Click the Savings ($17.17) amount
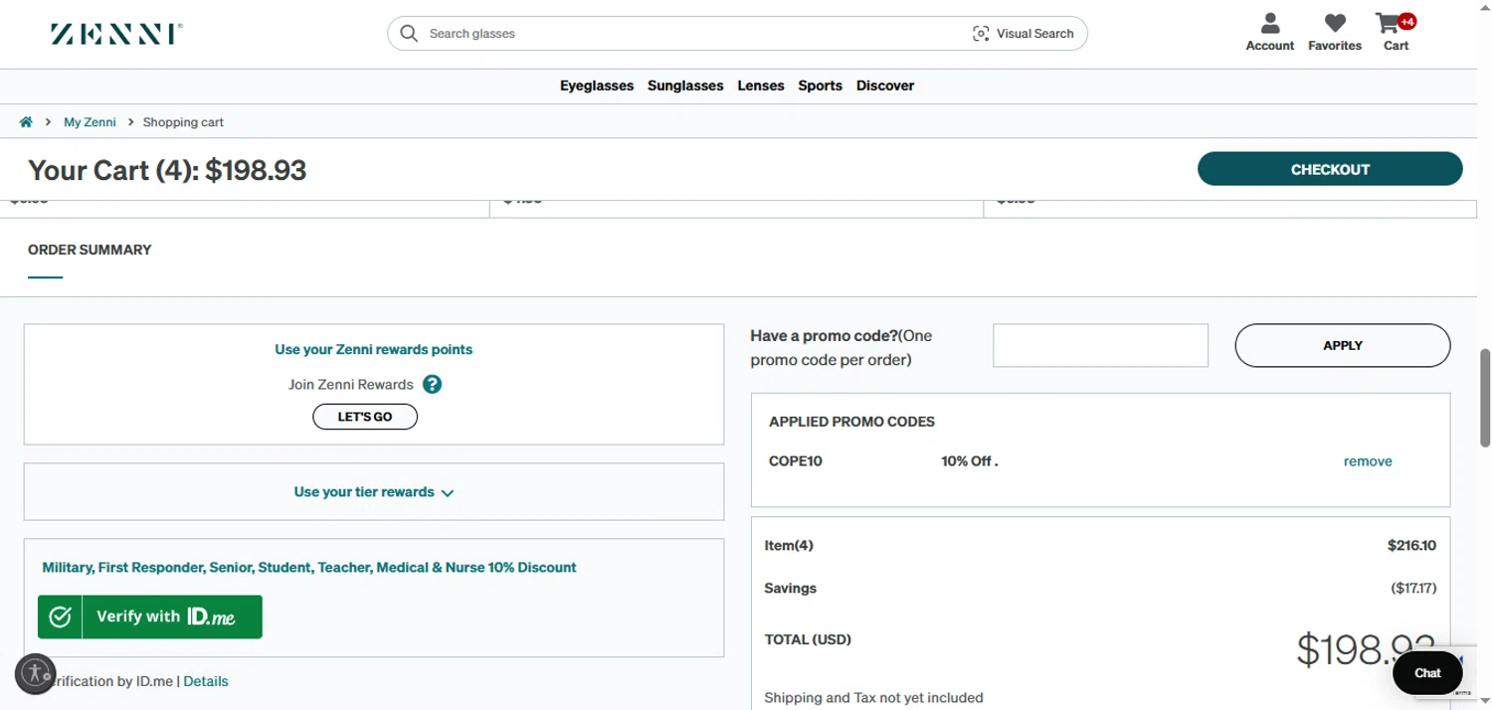 point(1413,589)
